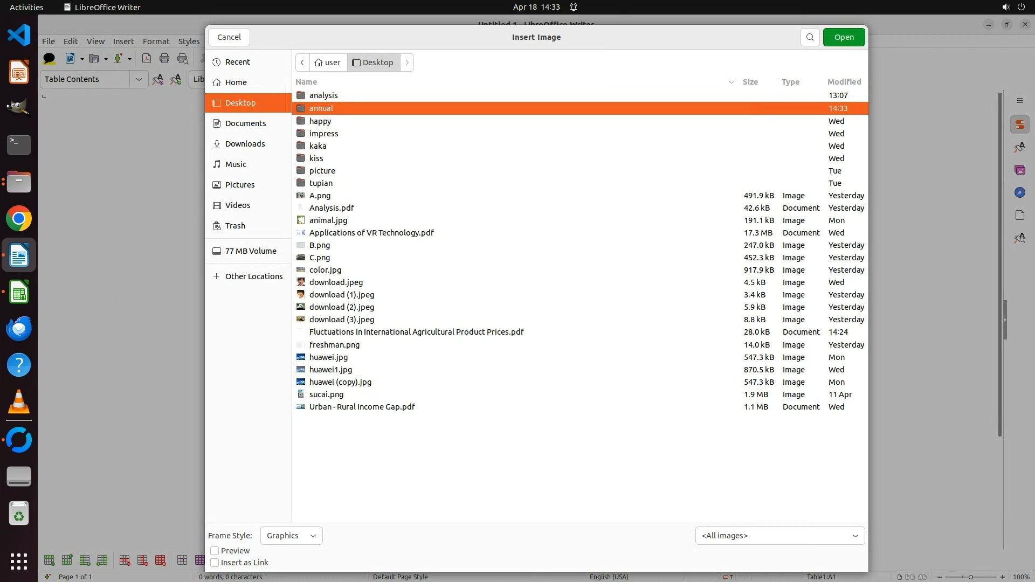Click the zoom slider in status bar
Viewport: 1035px width, 582px height.
(x=970, y=577)
